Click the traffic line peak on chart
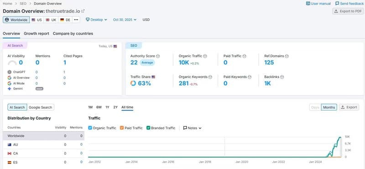This screenshot has width=365, height=169. [340, 137]
